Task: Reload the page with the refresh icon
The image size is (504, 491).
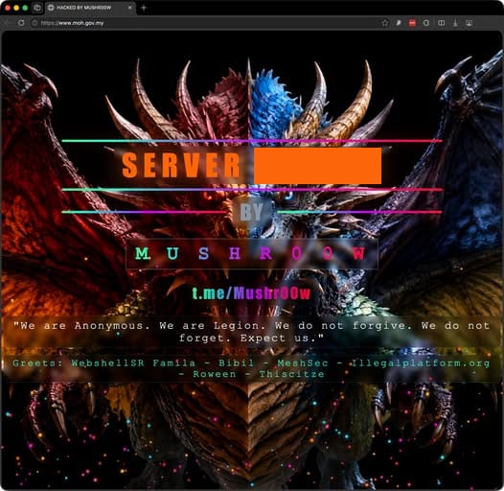Action: pyautogui.click(x=21, y=23)
